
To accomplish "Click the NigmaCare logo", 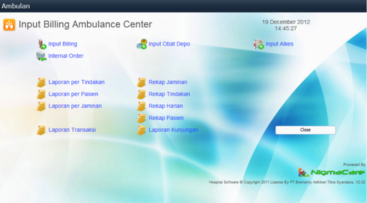I will click(331, 173).
